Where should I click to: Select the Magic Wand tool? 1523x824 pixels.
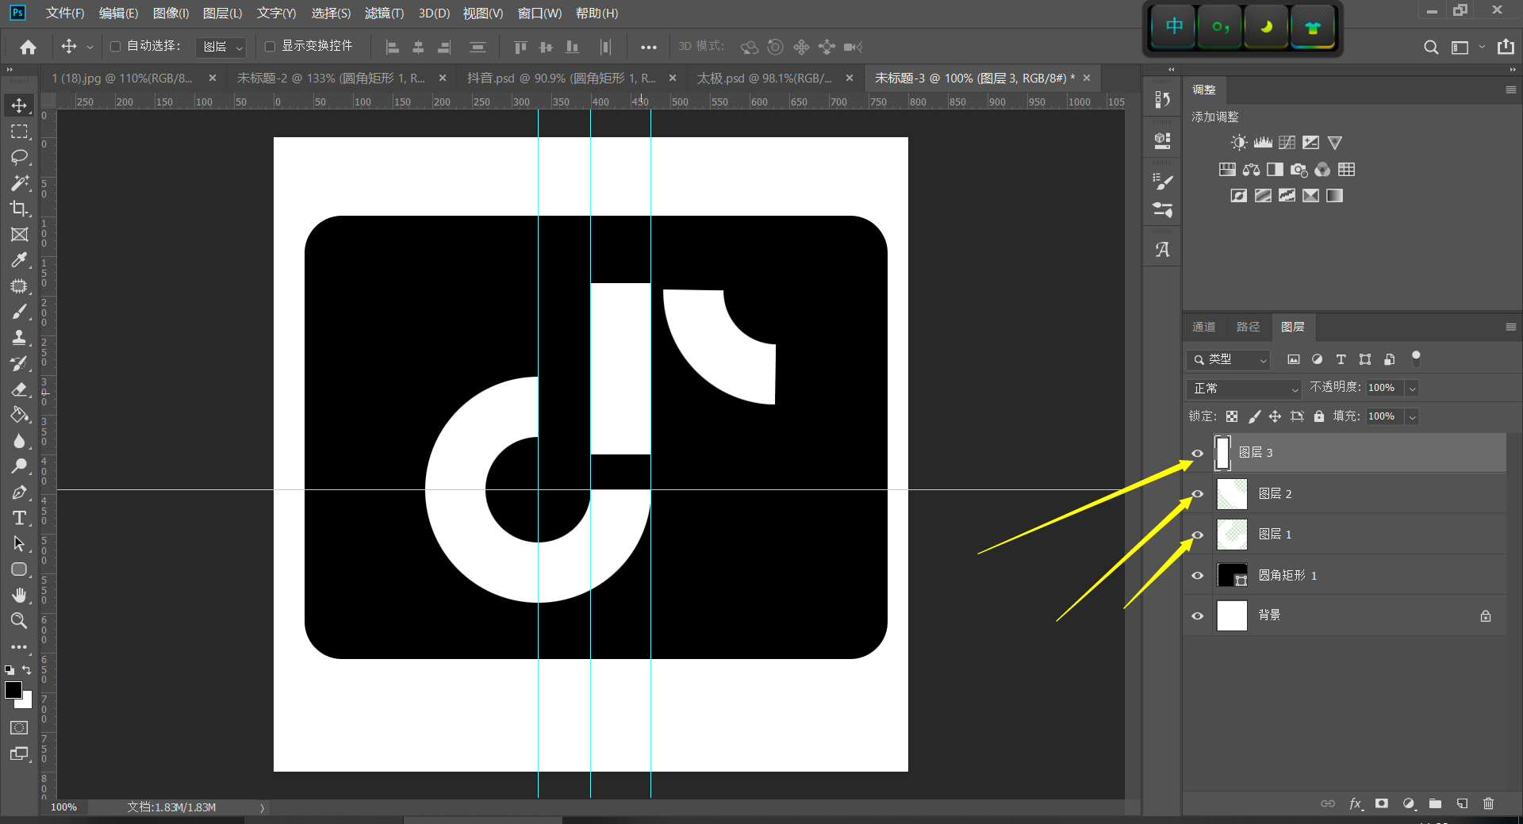[19, 183]
